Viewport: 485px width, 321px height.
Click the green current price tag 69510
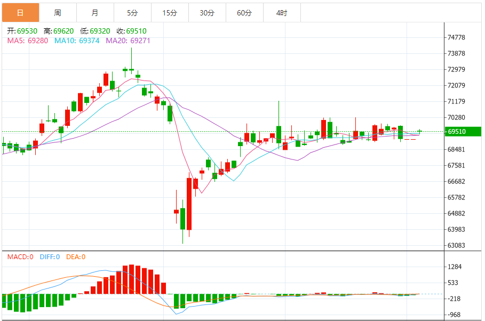coord(463,131)
